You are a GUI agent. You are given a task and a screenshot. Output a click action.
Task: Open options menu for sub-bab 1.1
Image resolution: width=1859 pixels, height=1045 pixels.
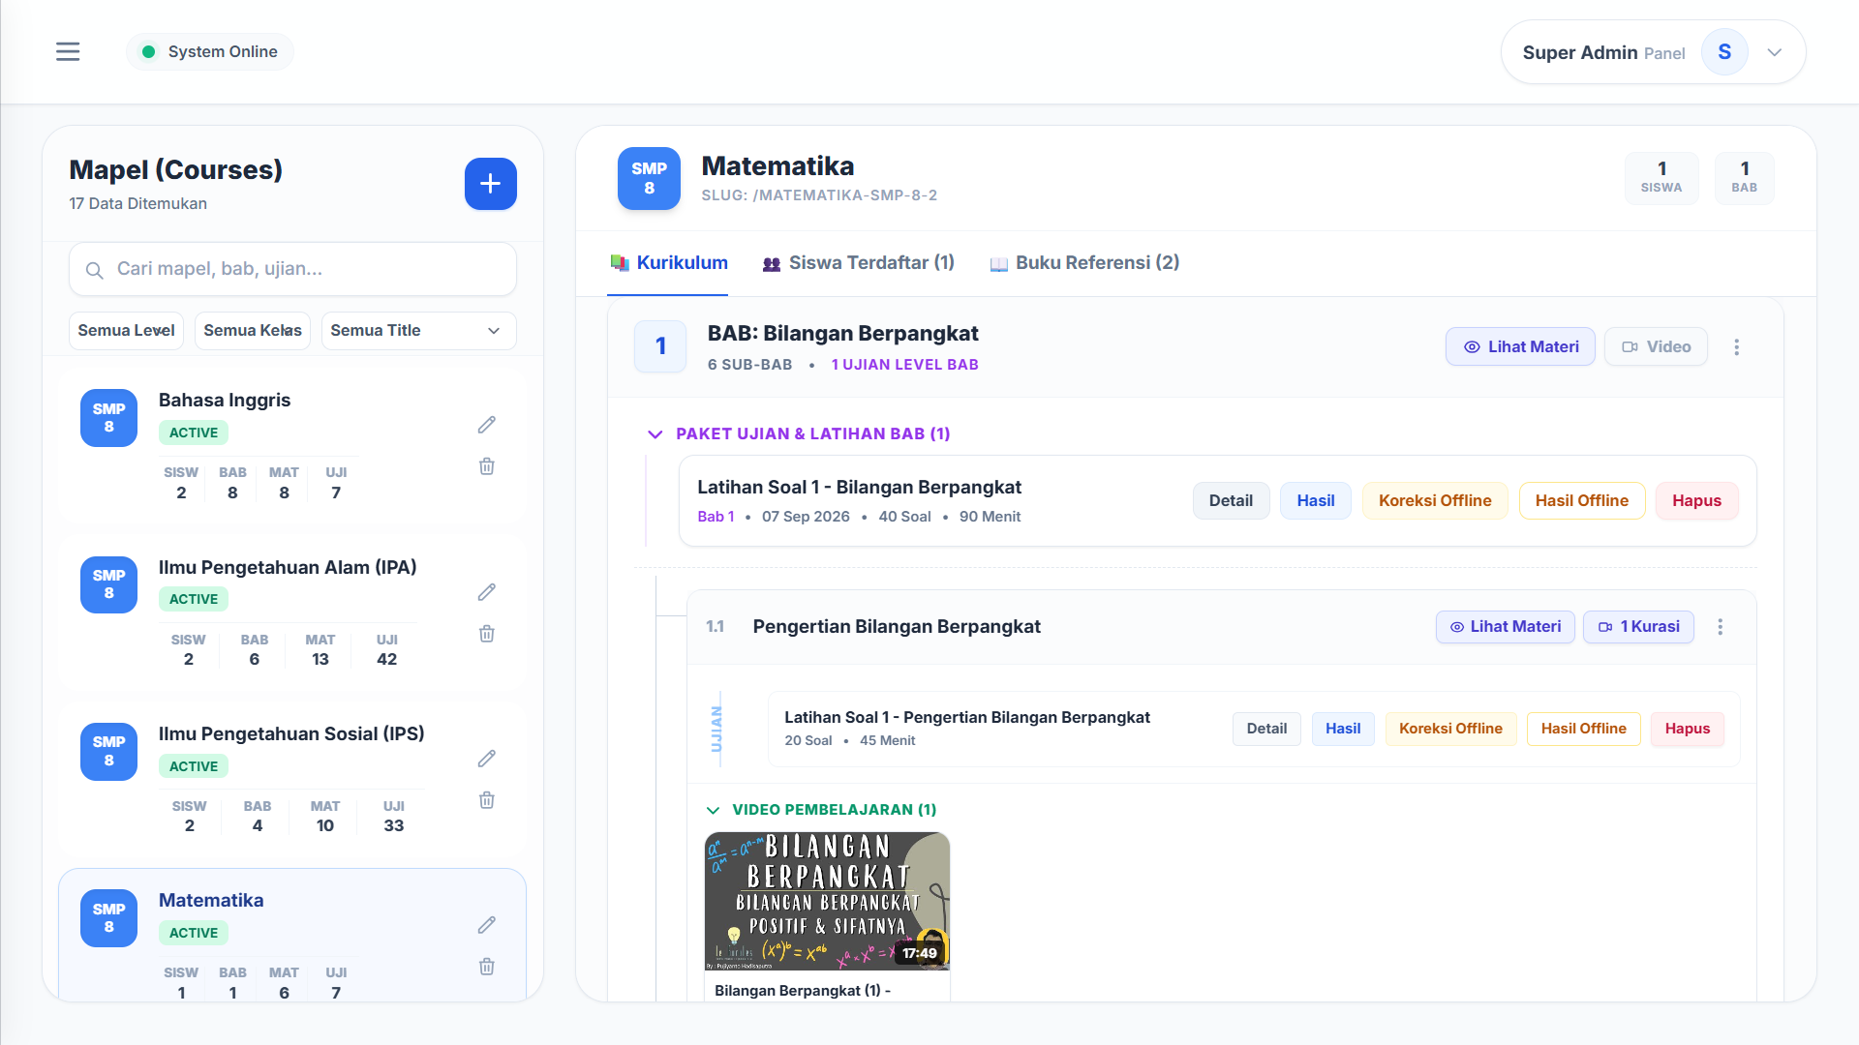(x=1721, y=627)
